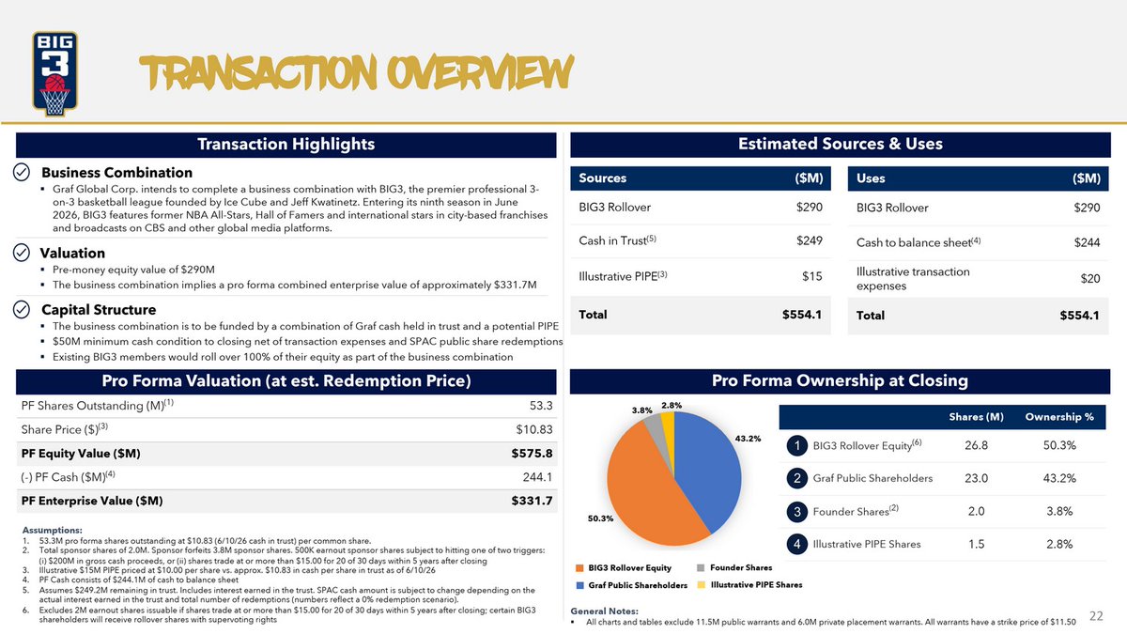Click the Valuation checkmark icon
The height and width of the screenshot is (634, 1127).
pos(23,253)
